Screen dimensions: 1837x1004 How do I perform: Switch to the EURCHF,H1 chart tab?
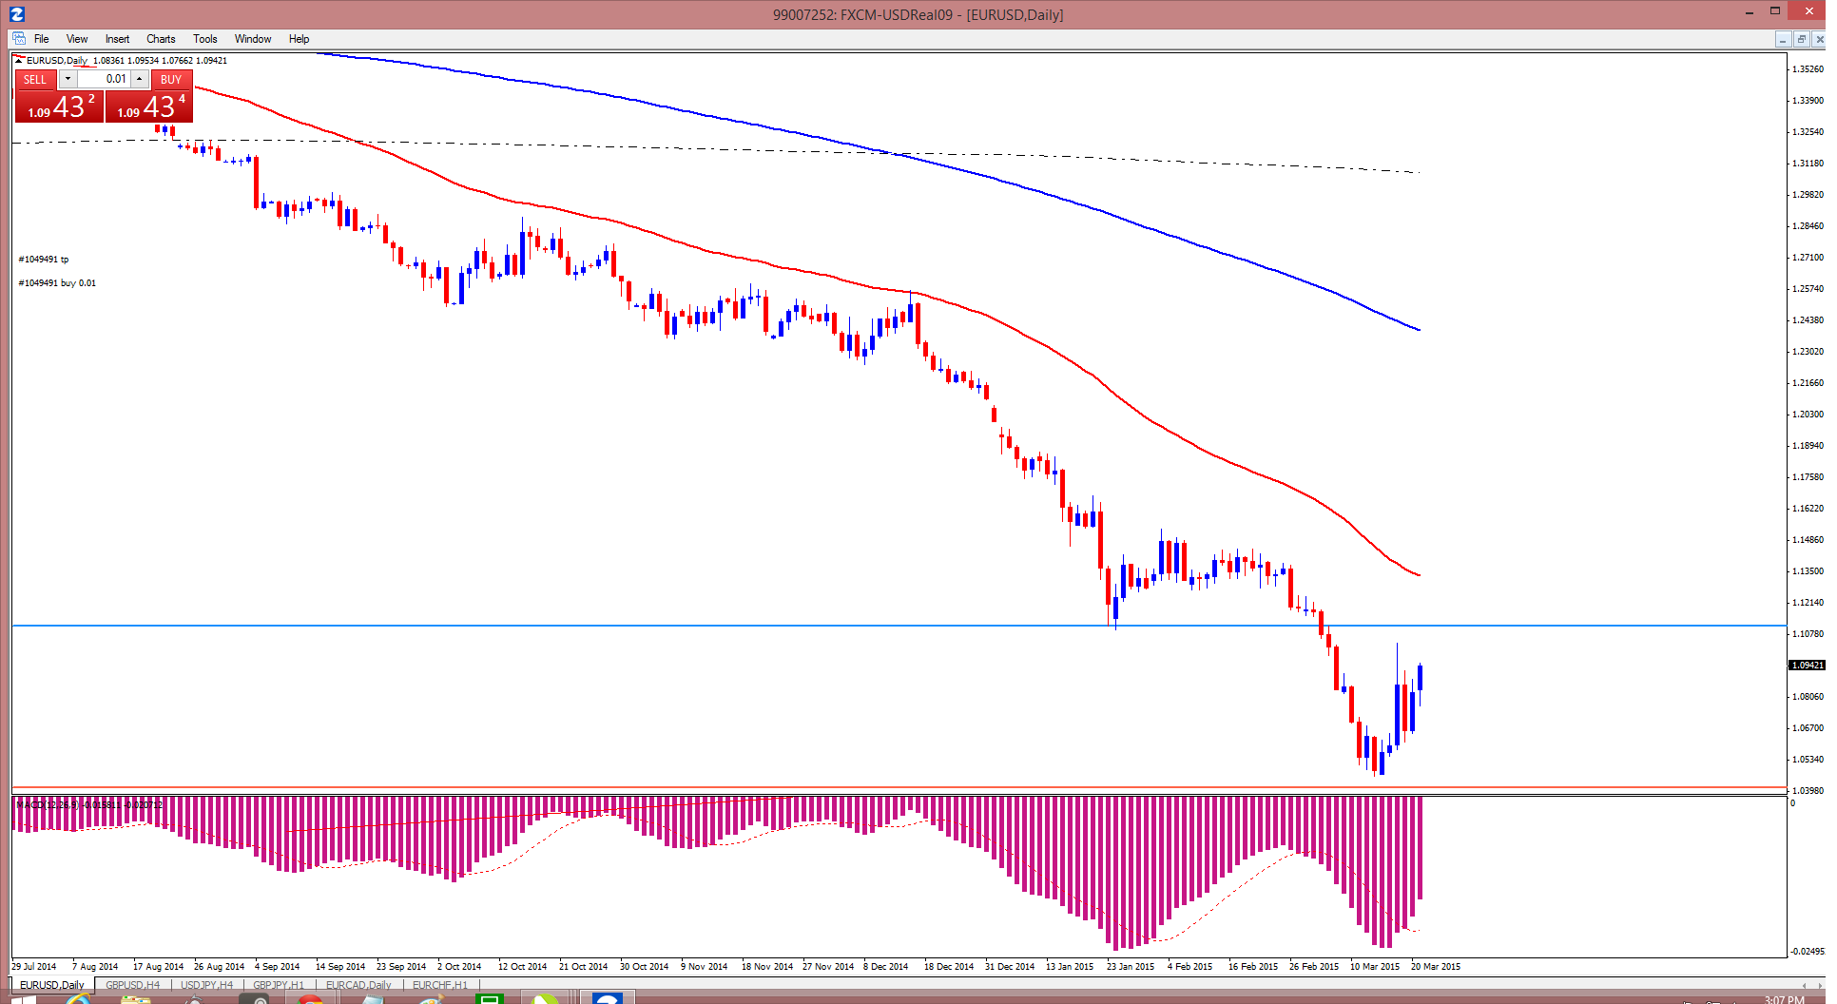(x=439, y=985)
